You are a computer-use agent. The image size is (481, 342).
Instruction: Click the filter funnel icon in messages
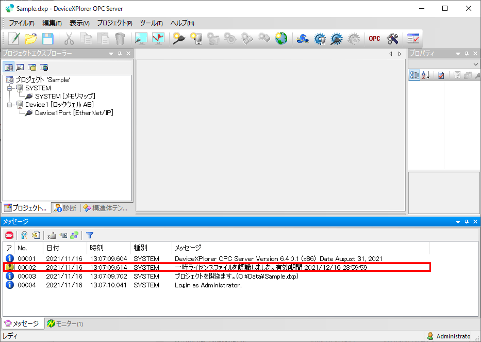[x=89, y=235]
